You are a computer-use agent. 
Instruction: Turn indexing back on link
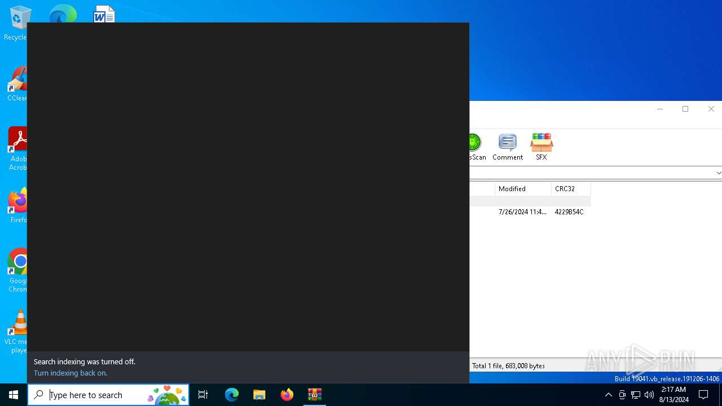pos(71,373)
